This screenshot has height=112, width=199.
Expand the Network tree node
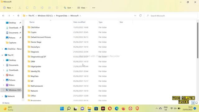tap(2, 96)
